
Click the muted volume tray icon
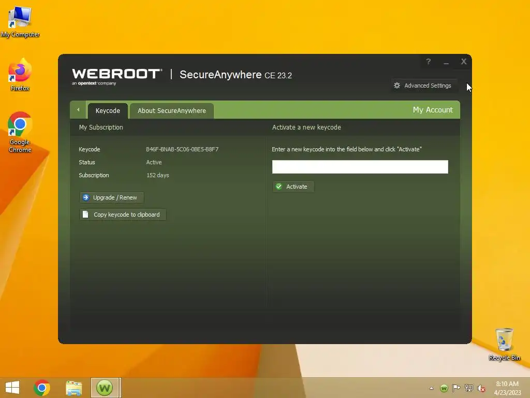point(481,388)
